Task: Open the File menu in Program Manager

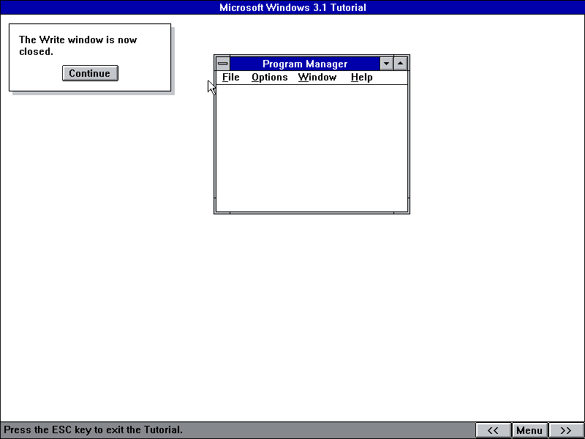Action: tap(230, 78)
